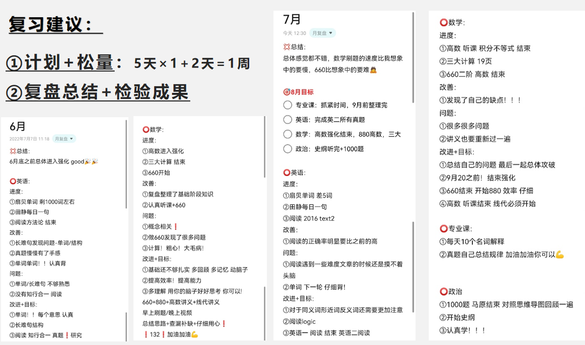Open the 月复盘 tag dropdown in 6月 note

click(x=64, y=139)
